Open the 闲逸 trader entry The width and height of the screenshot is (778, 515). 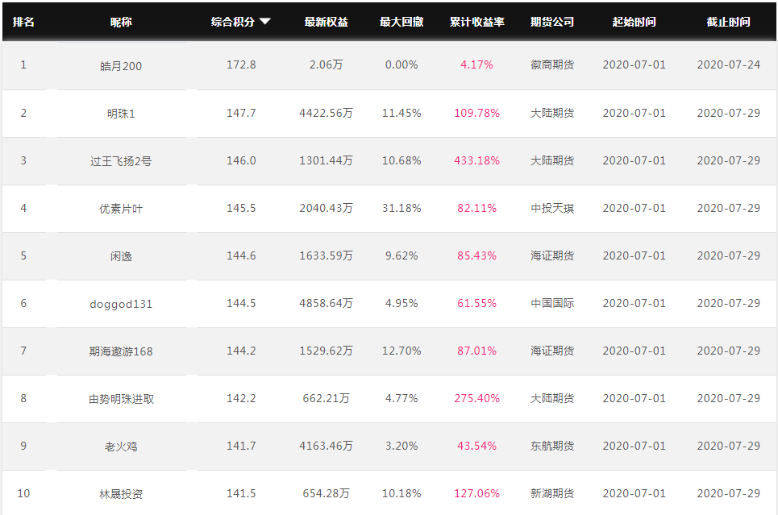click(x=121, y=256)
